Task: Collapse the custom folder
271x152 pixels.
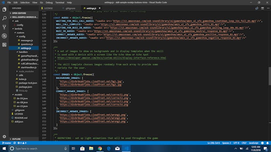Action: (20, 33)
